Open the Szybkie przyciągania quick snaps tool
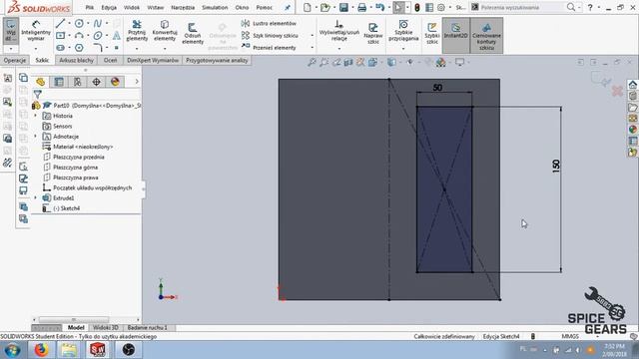The width and height of the screenshot is (639, 359). pyautogui.click(x=403, y=31)
